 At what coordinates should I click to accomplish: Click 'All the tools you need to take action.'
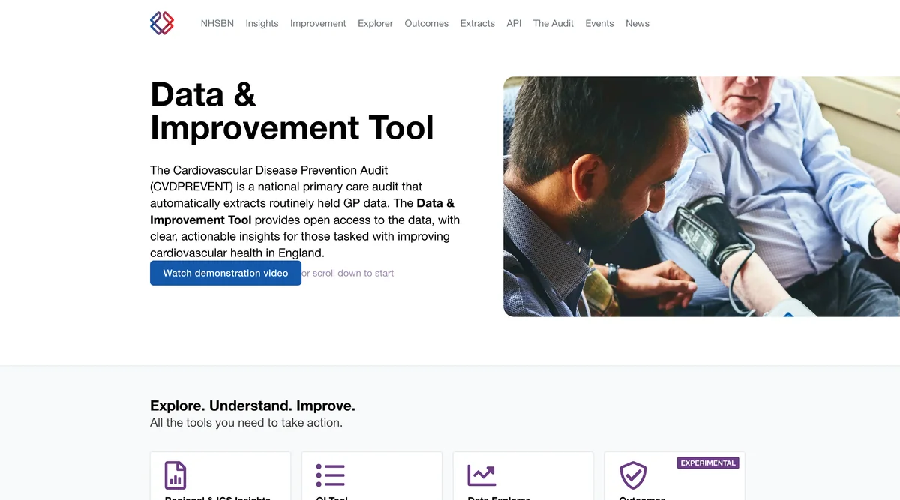click(x=246, y=423)
